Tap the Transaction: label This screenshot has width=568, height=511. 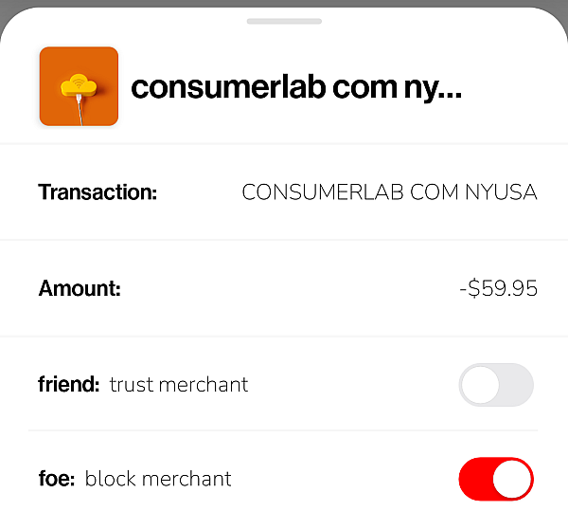98,192
